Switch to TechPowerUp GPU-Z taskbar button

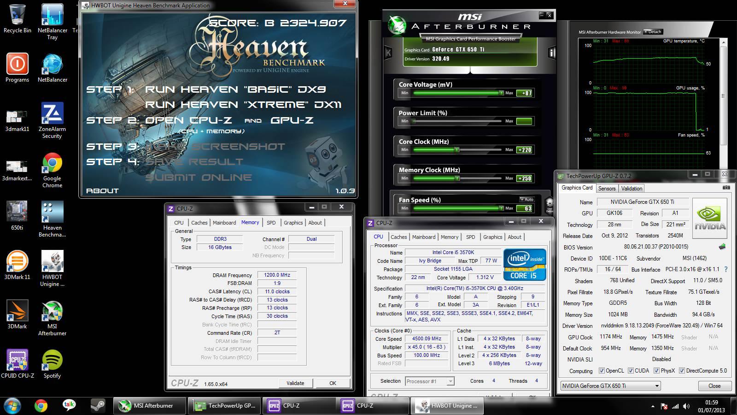click(224, 406)
